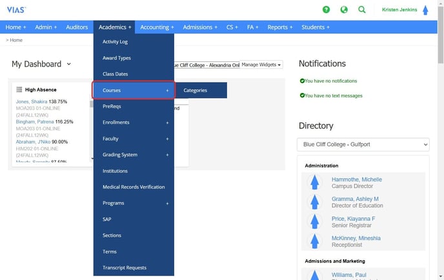Click Kristen Jenkins profile avatar icon
The image size is (444, 280).
[425, 10]
